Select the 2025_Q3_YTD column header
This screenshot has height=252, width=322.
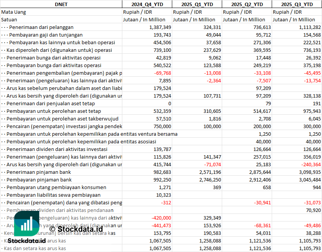pyautogui.click(x=297, y=4)
